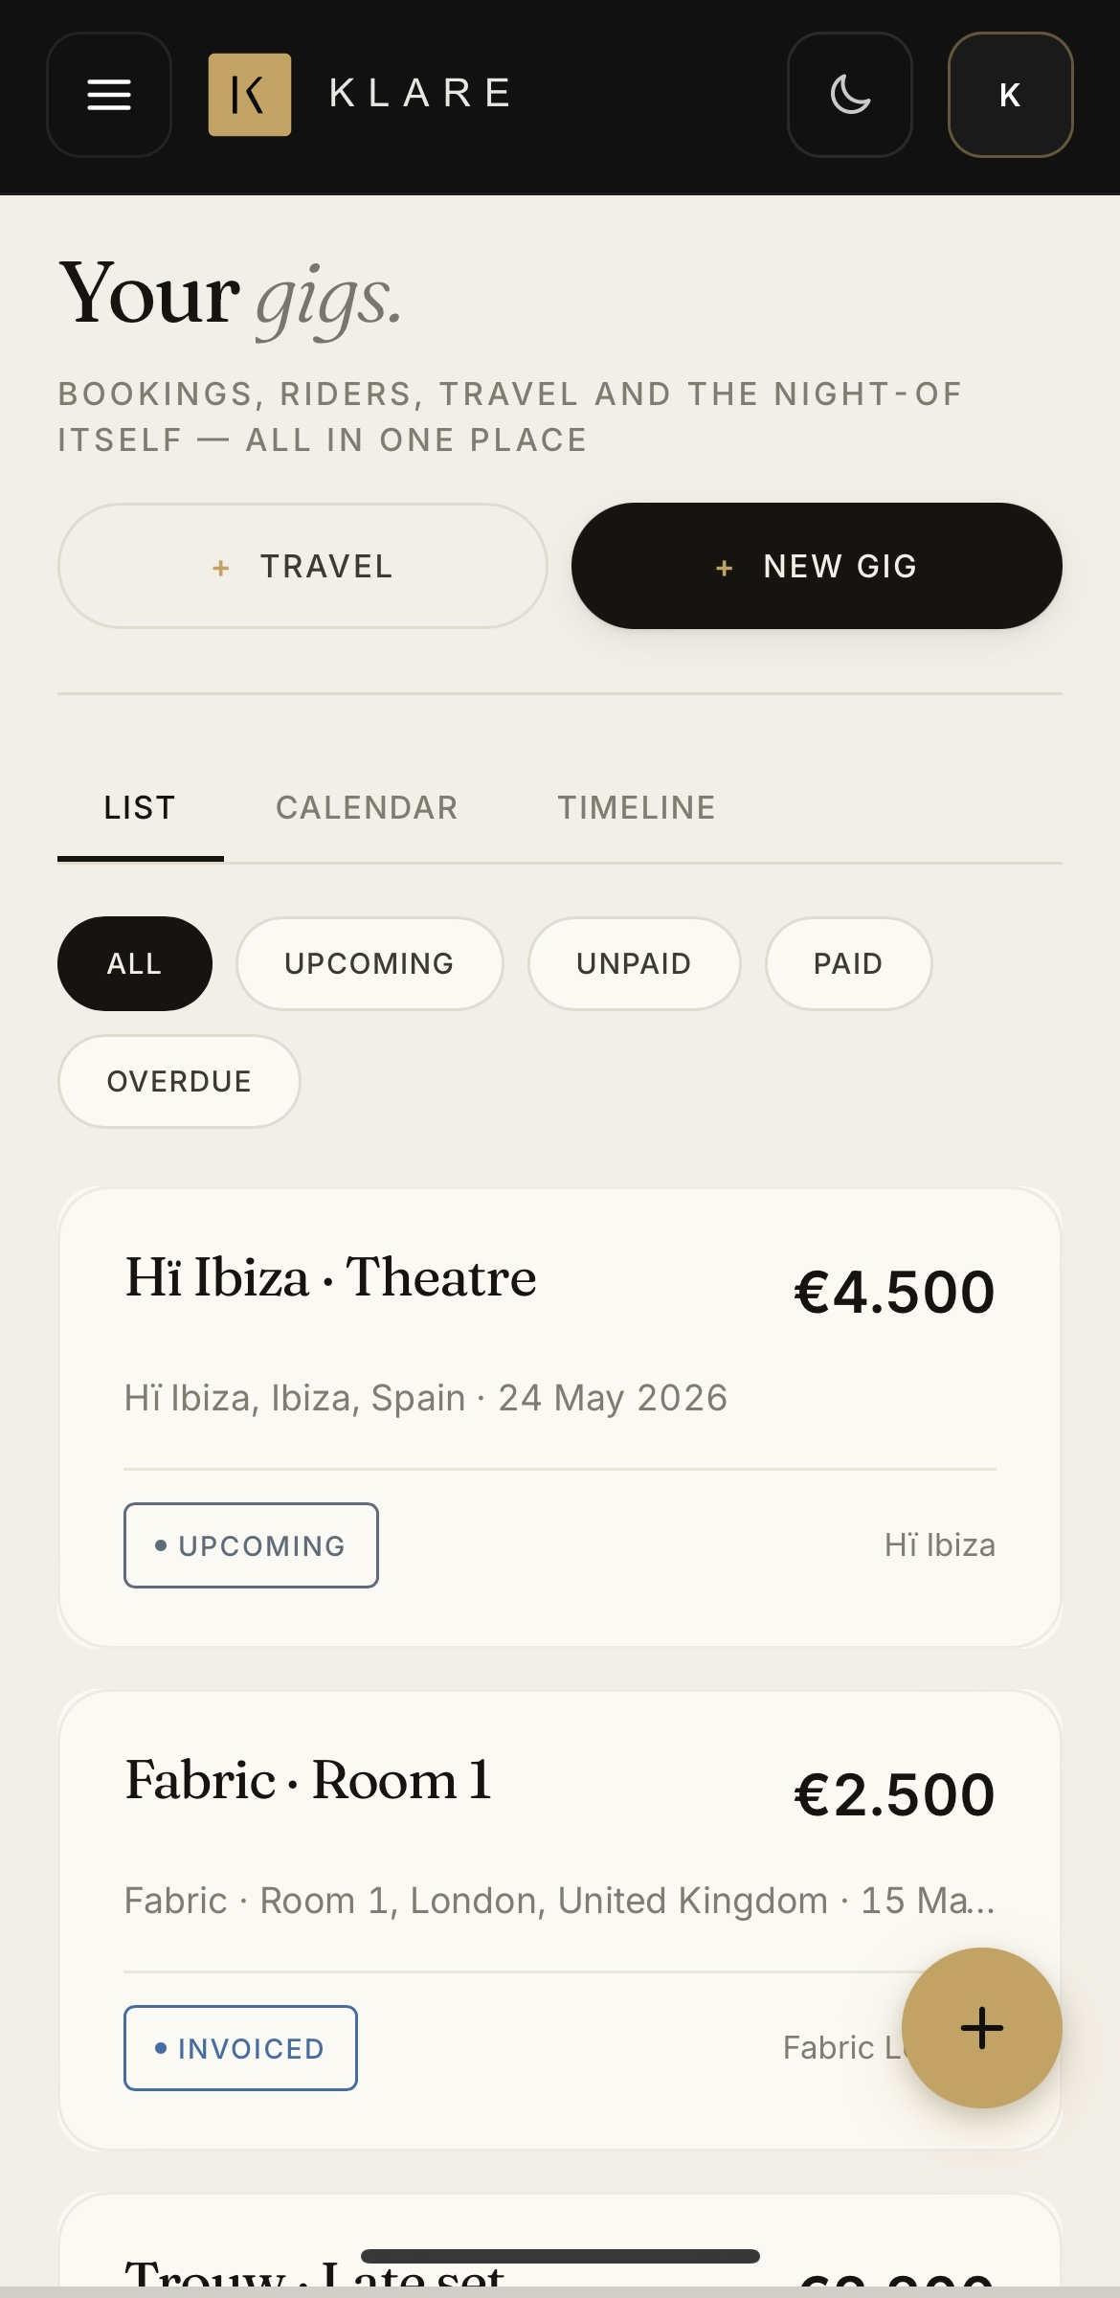Filter gigs by Overdue

179,1081
